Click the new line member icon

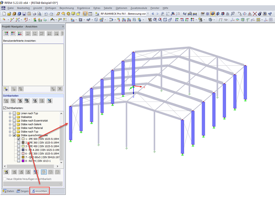12,20
